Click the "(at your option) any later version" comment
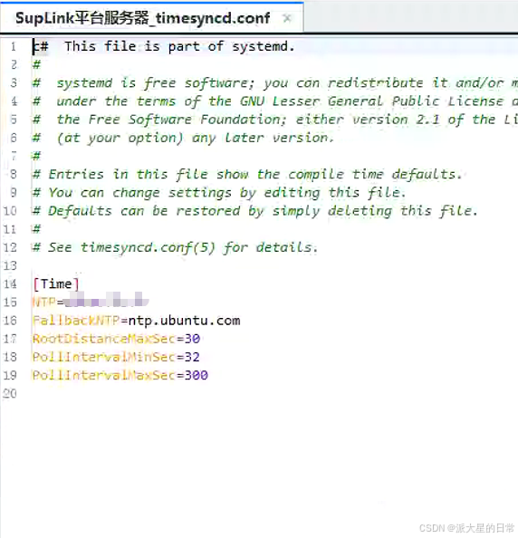 click(196, 138)
